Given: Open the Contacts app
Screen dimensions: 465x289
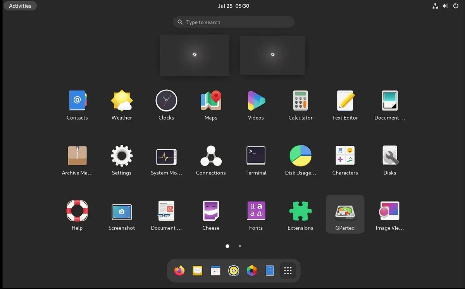Looking at the screenshot, I should coord(77,104).
